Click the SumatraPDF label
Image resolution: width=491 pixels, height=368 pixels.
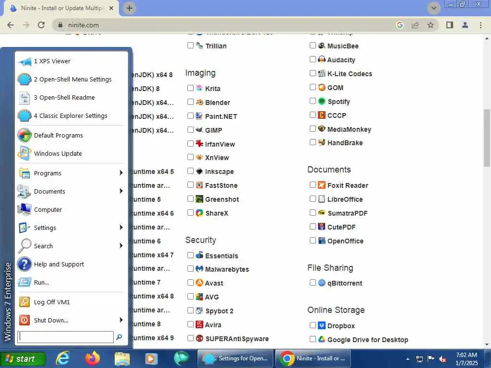click(347, 213)
